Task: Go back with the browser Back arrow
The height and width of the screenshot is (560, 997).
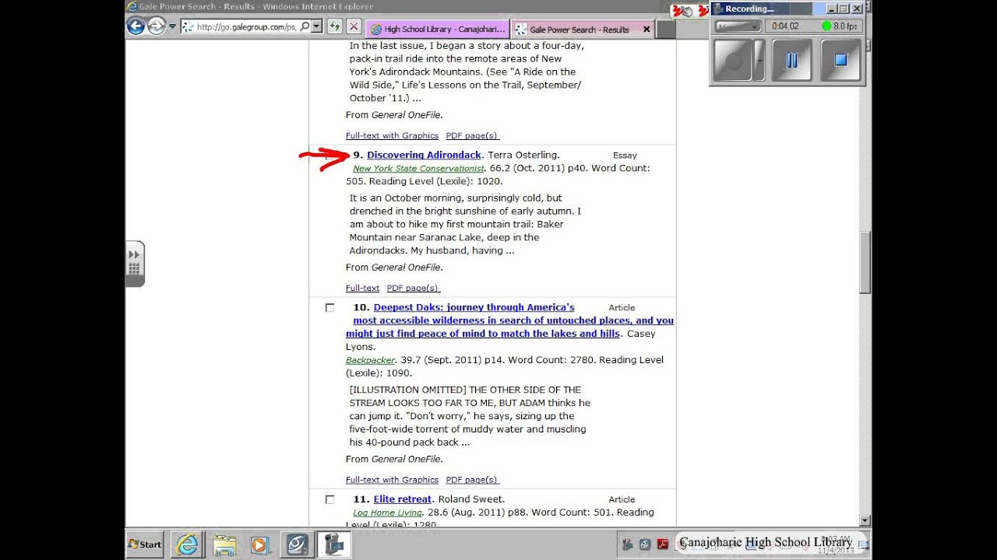Action: click(x=136, y=26)
